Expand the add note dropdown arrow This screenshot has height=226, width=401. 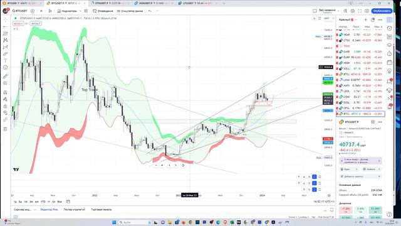tap(379, 176)
